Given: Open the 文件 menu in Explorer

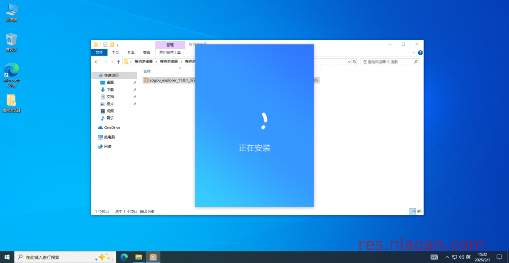Looking at the screenshot, I should click(99, 52).
